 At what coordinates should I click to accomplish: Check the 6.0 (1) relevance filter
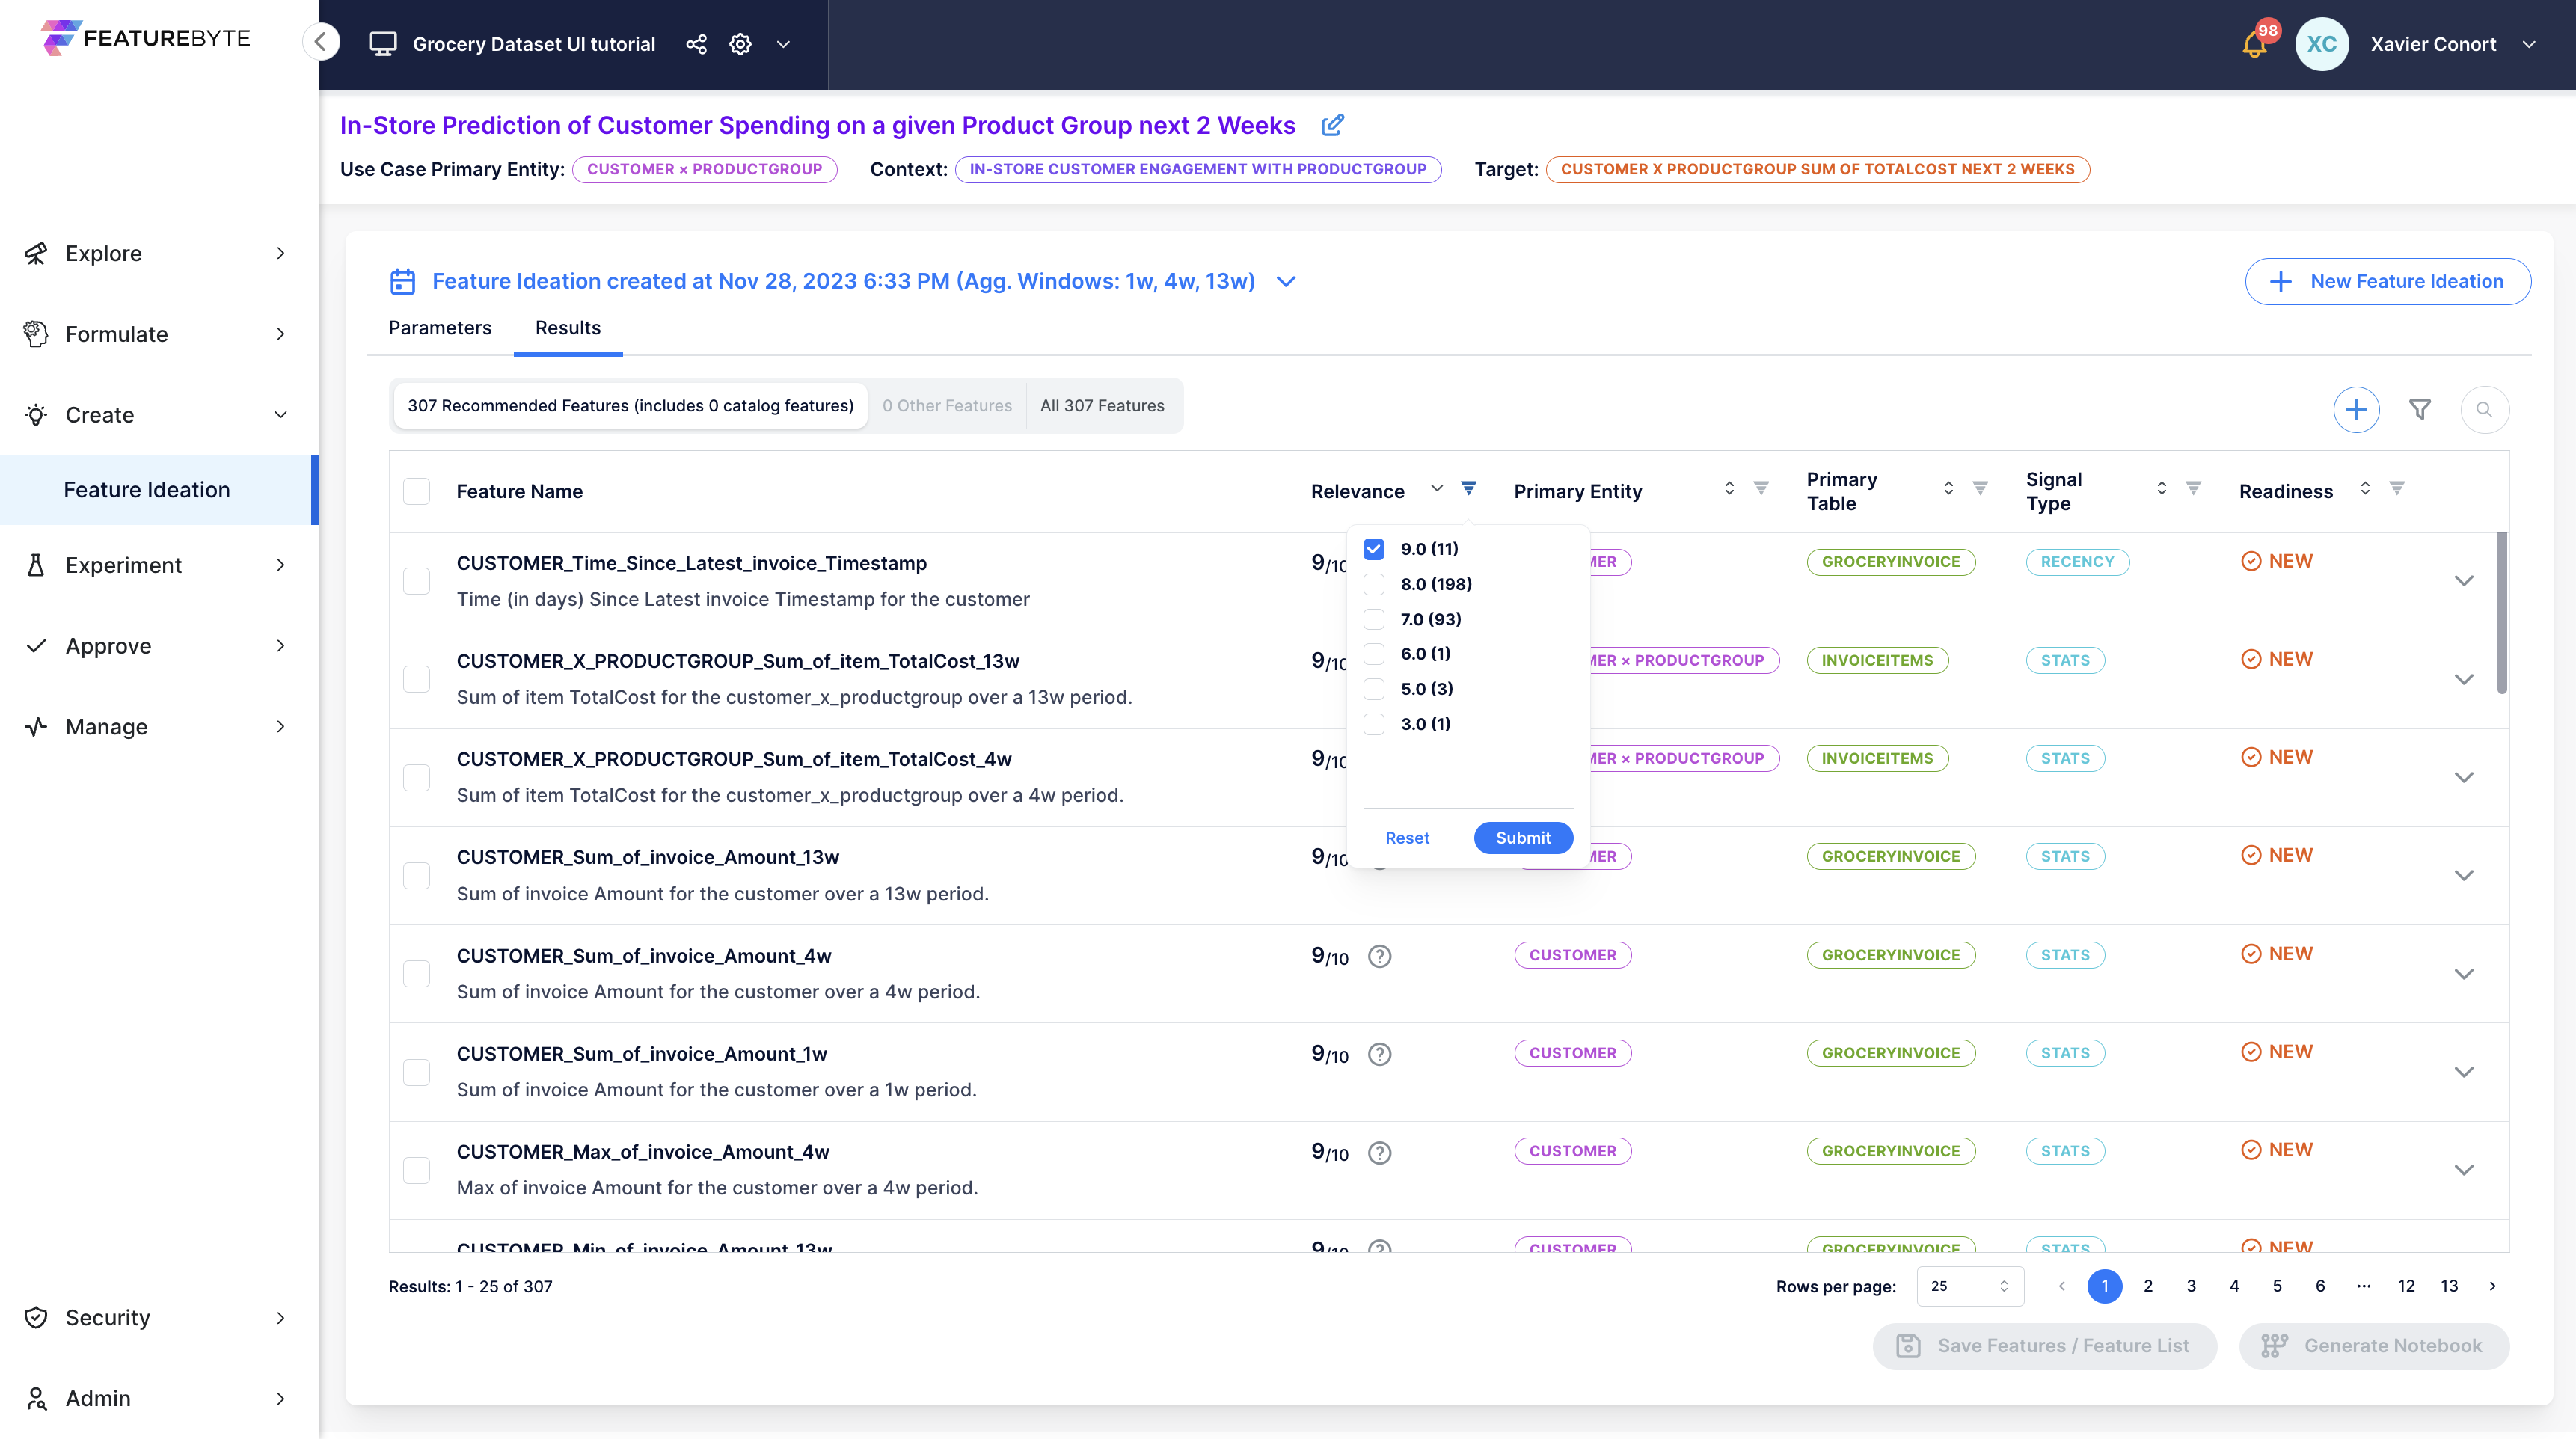[x=1374, y=654]
